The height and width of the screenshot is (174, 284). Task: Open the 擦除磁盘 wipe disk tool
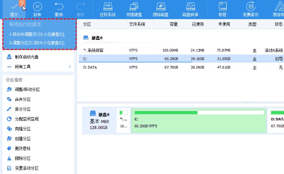click(161, 9)
